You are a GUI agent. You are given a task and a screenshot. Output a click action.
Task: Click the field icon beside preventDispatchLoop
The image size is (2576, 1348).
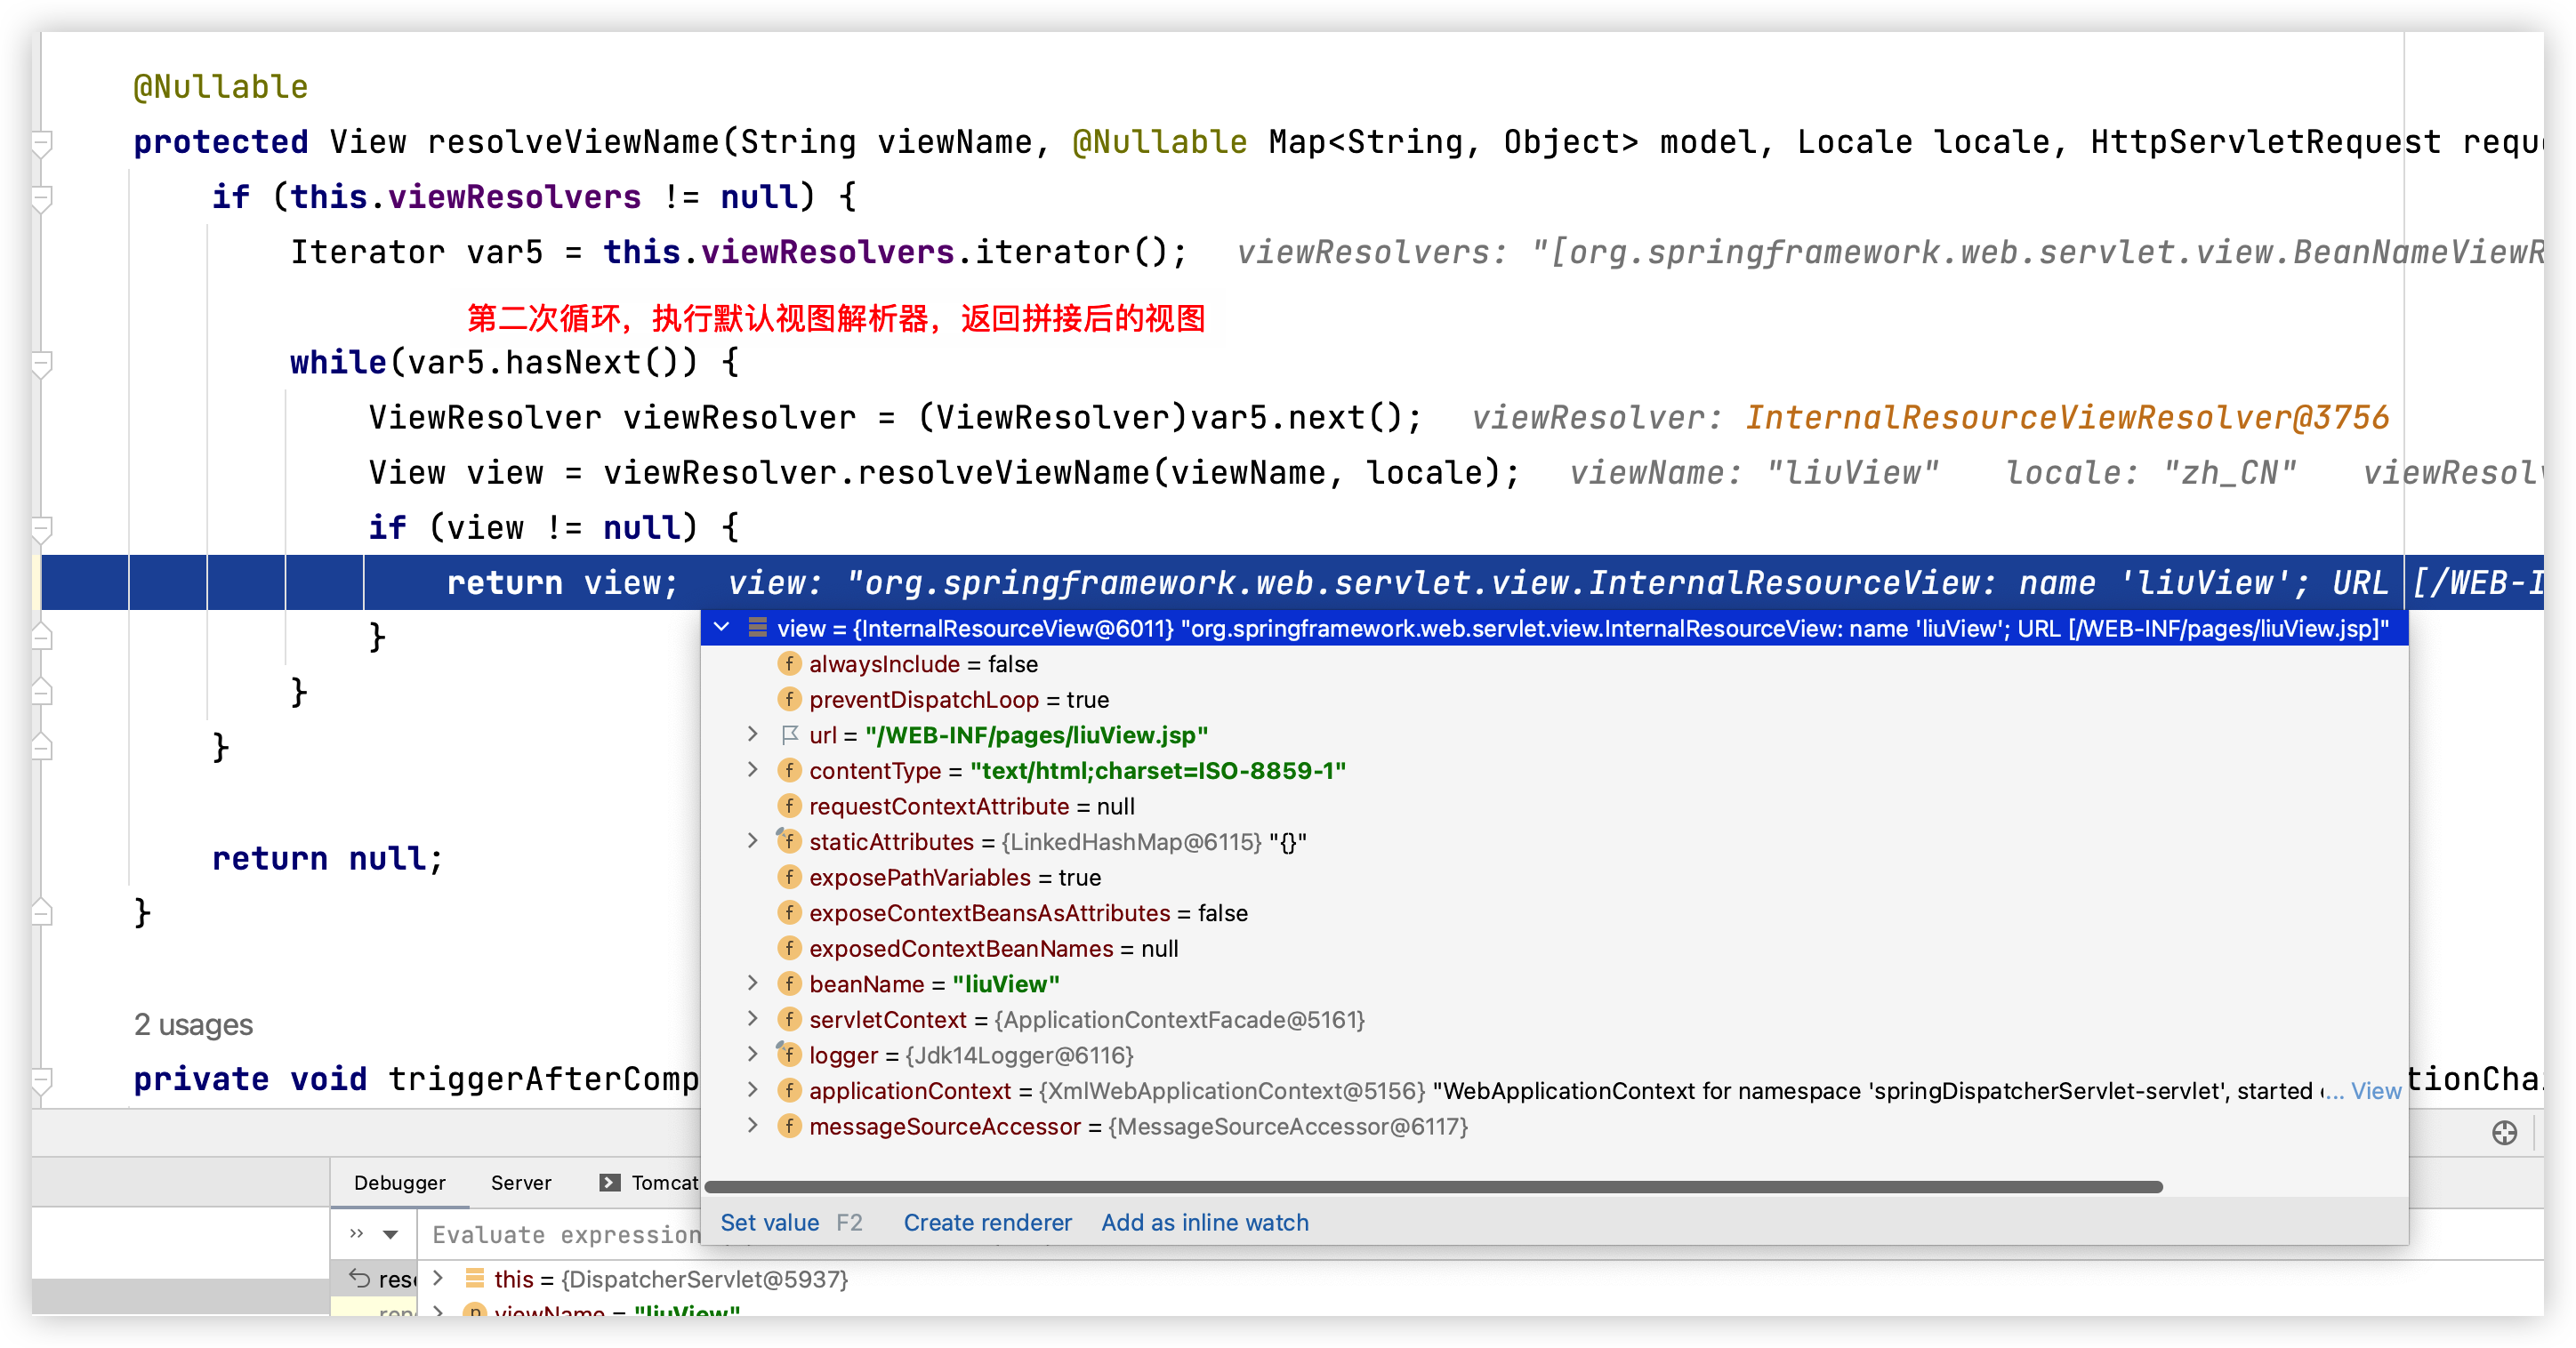(789, 699)
